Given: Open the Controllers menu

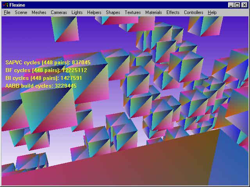Looking at the screenshot, I should point(194,12).
